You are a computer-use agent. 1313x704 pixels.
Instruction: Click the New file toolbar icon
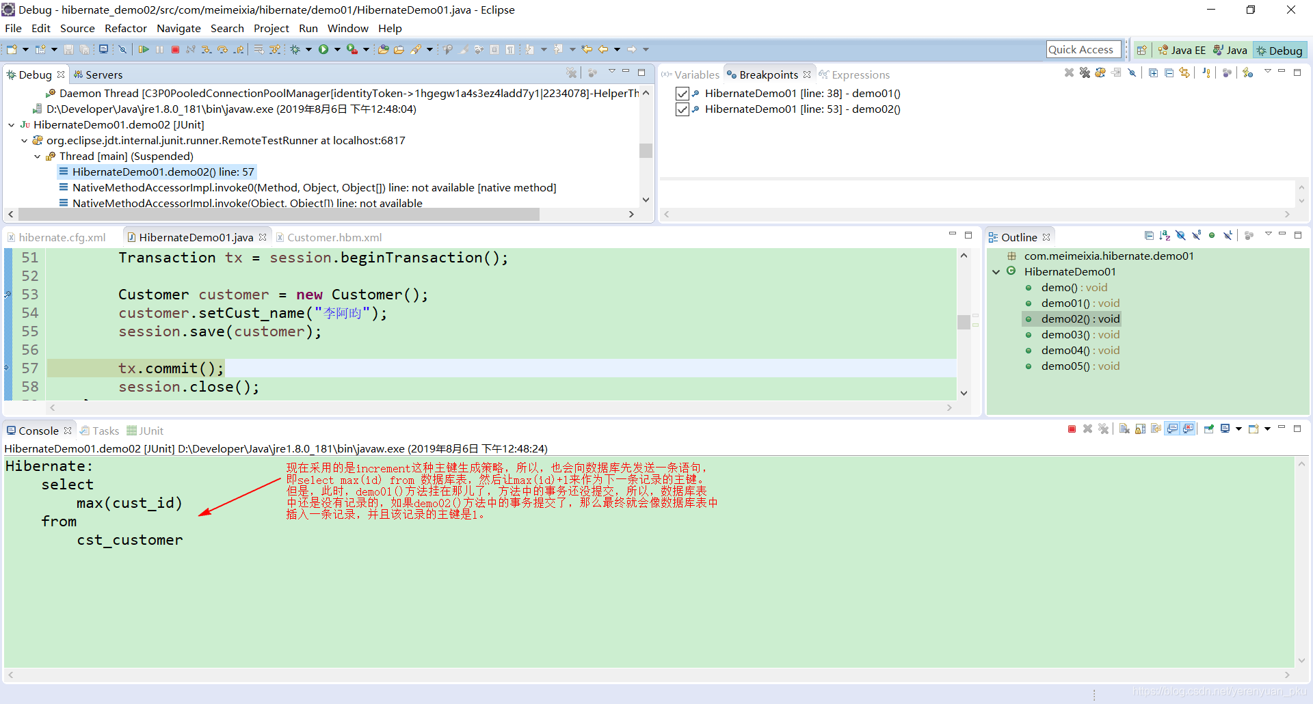(x=12, y=49)
